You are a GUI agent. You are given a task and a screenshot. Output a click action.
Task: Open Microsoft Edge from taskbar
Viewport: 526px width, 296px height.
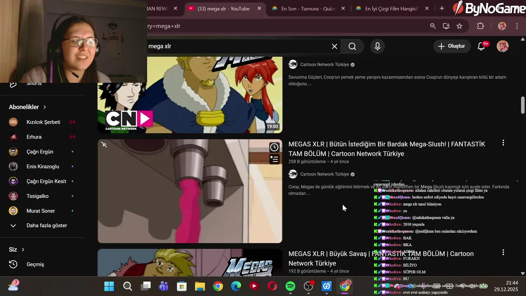coord(236,286)
